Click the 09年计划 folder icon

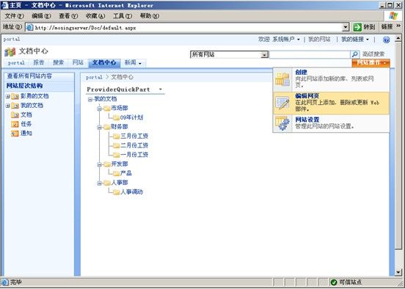click(x=116, y=118)
